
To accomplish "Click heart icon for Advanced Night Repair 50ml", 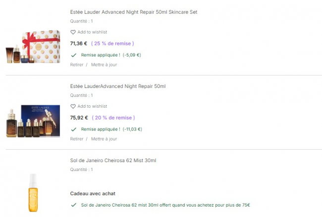I will coord(73,106).
